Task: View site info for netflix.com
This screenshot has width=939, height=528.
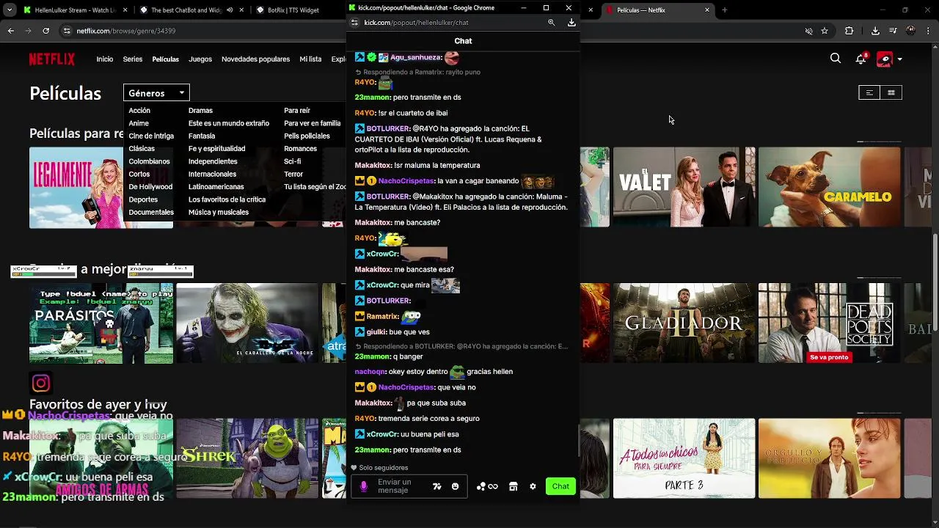Action: point(67,31)
